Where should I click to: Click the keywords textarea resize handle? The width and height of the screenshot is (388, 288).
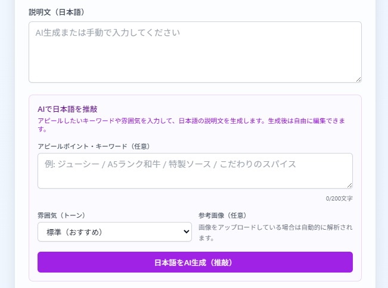tap(349, 185)
